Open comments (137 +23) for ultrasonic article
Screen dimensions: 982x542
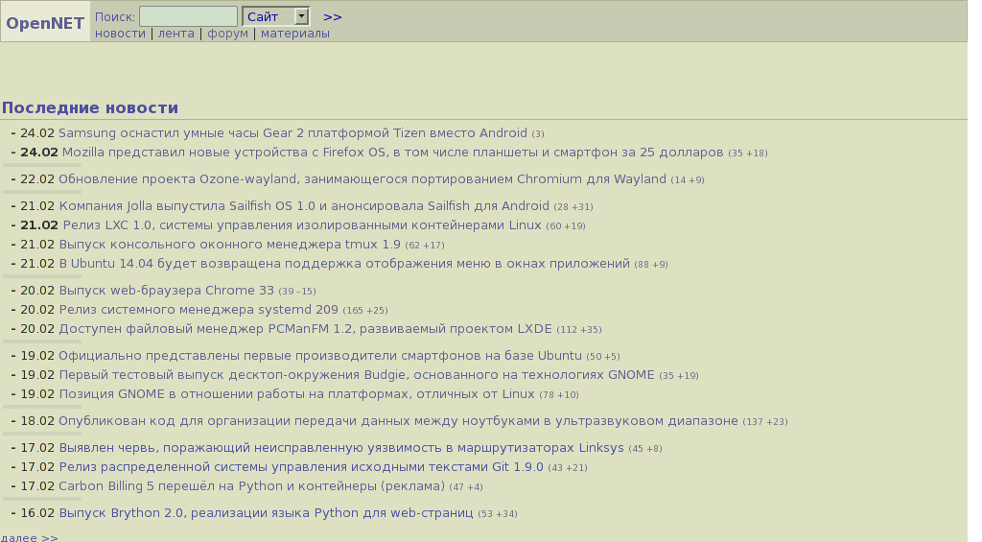pos(765,422)
